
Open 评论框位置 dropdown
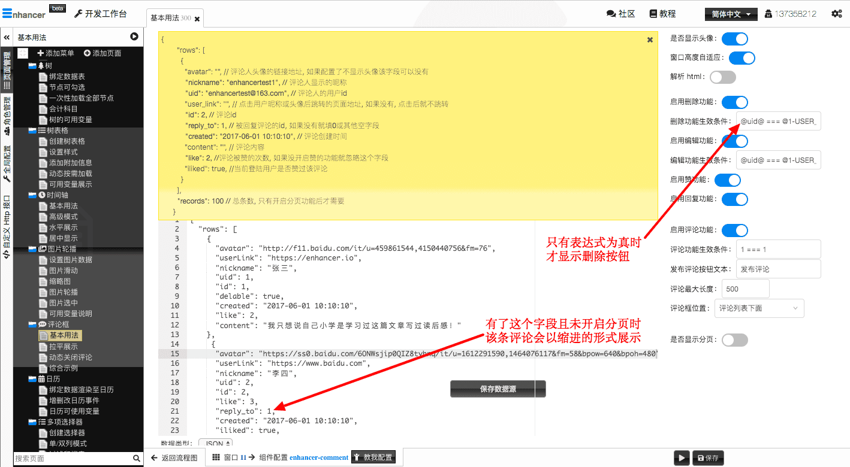759,308
